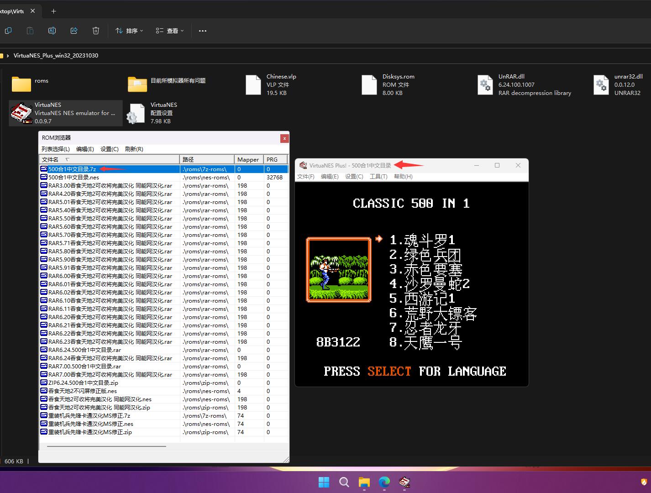Select the roms folder icon
651x493 pixels.
pos(21,84)
